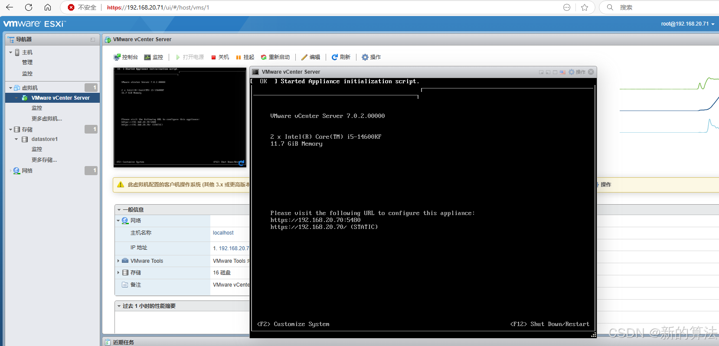Collapse the 一般信息 section
The height and width of the screenshot is (346, 719).
[119, 210]
